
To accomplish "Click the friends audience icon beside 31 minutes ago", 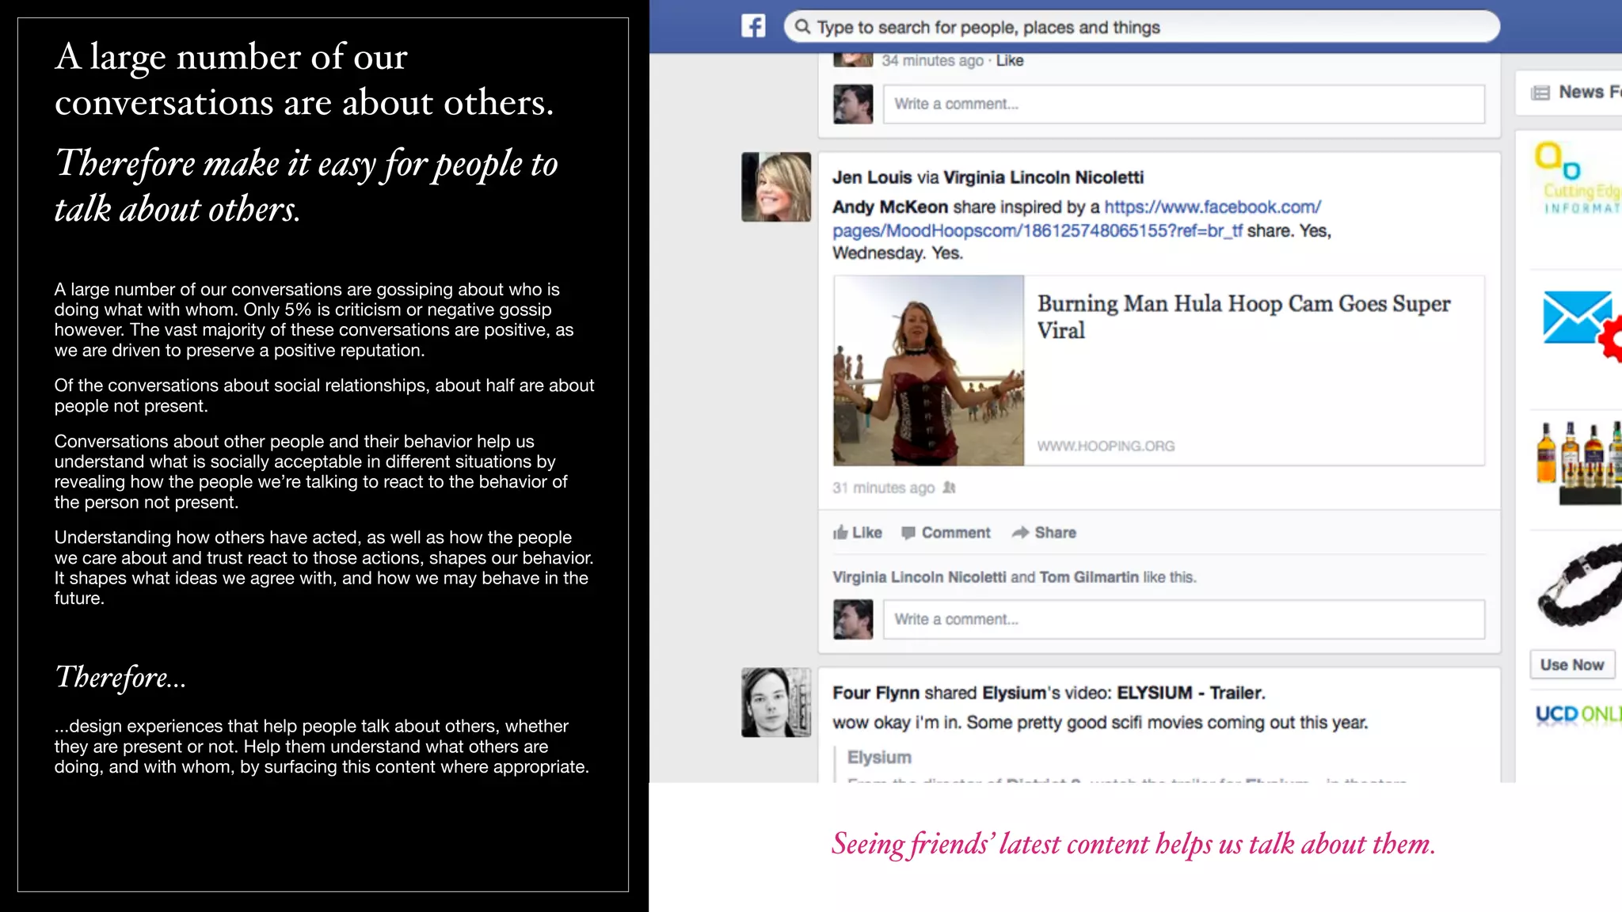I will tap(950, 488).
